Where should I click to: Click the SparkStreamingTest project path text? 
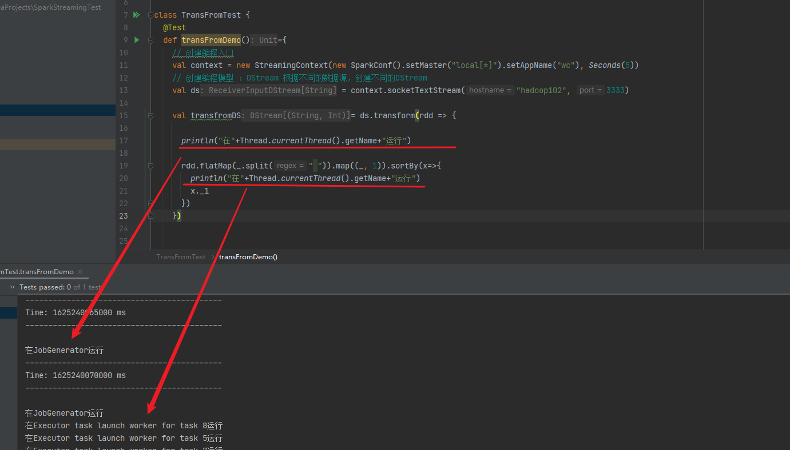coord(50,7)
